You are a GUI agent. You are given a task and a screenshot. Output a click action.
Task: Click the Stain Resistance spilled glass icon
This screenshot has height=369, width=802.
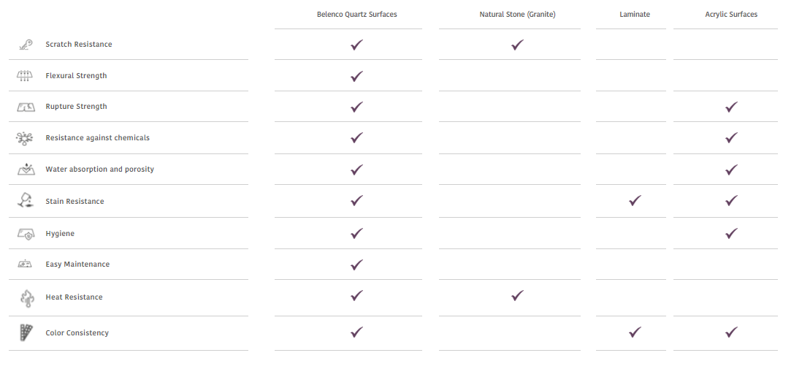click(26, 201)
